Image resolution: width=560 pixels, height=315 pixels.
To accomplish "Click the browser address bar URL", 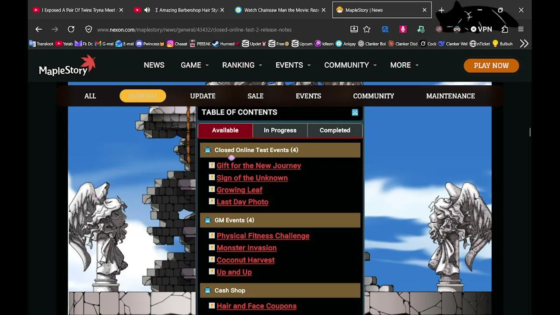I will point(194,30).
